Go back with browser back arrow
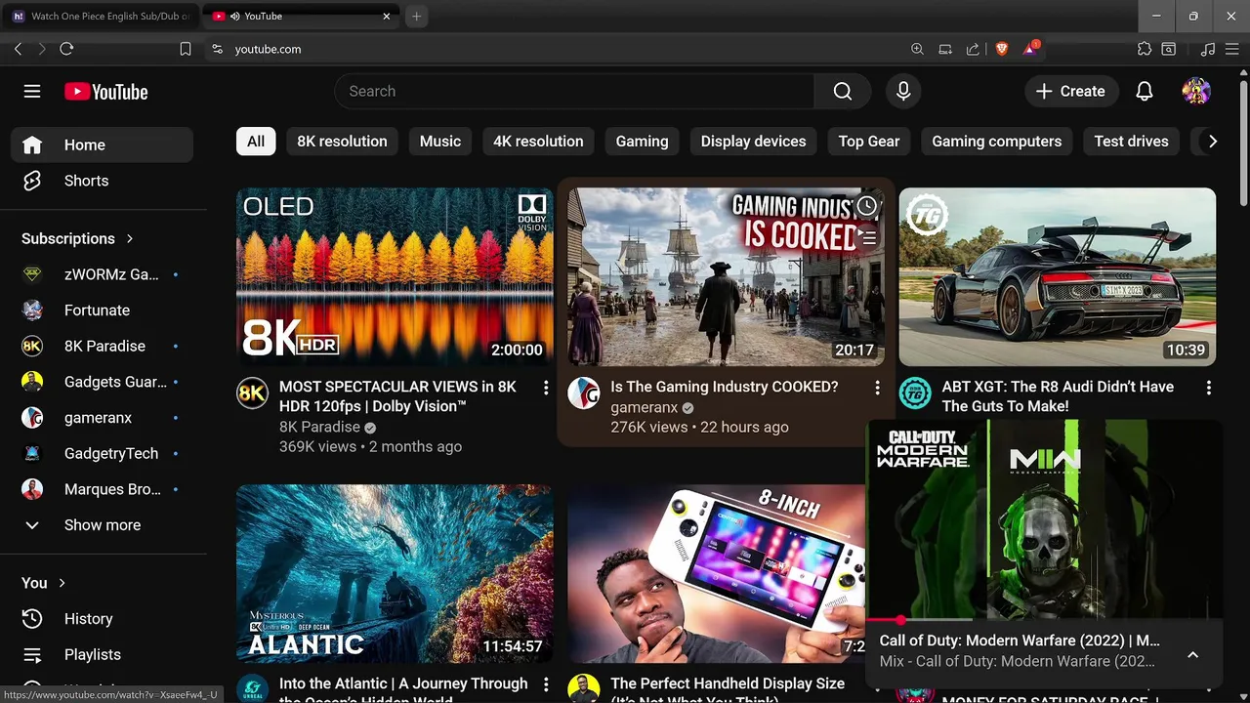 (18, 49)
